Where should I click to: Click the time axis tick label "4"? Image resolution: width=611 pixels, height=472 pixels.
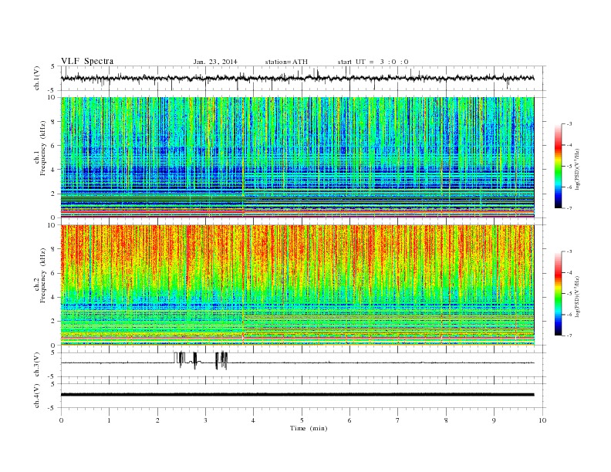pyautogui.click(x=254, y=420)
